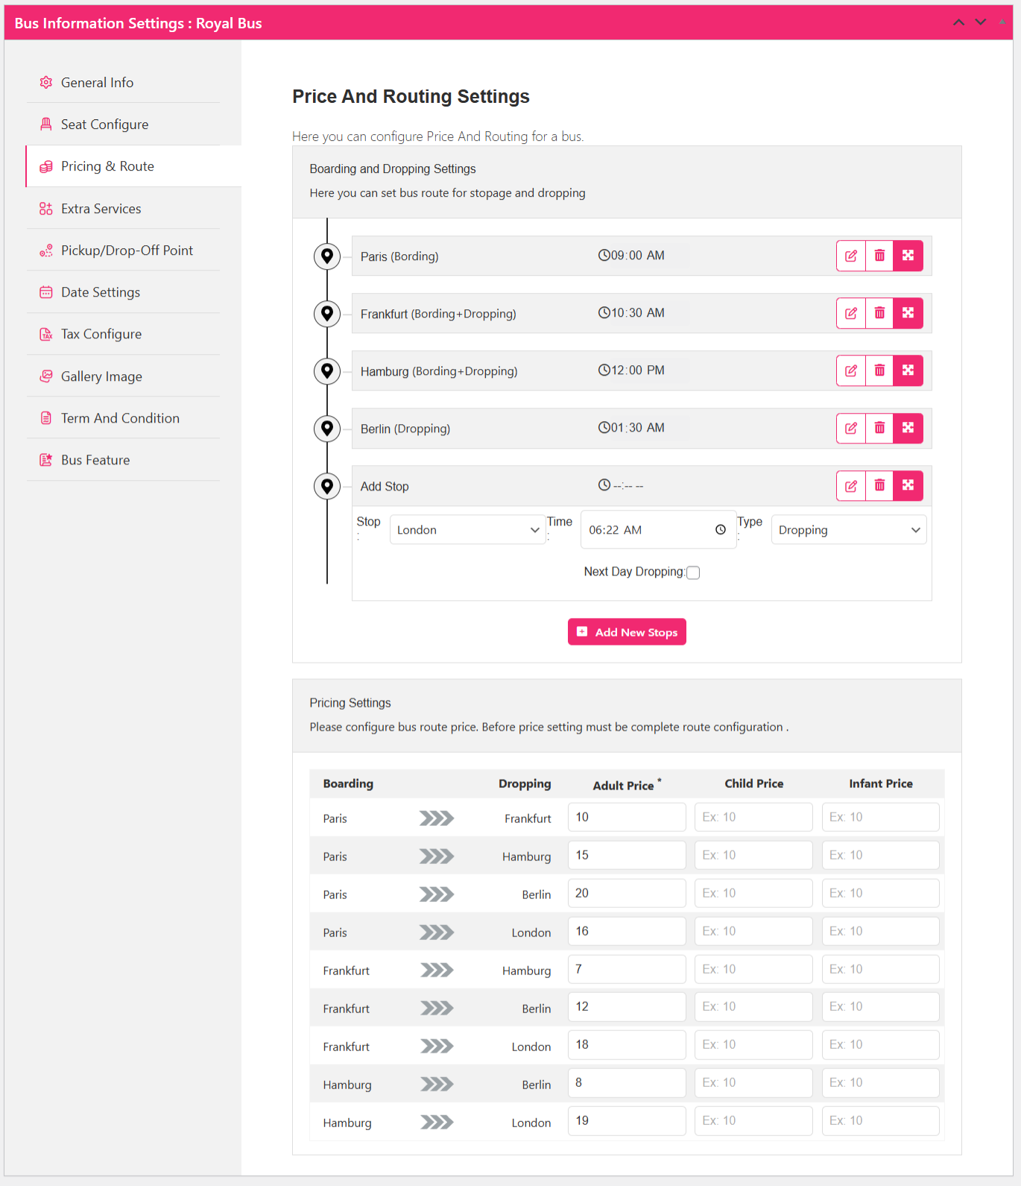This screenshot has height=1186, width=1021.
Task: Enable Next Day Dropping checkbox
Action: 693,573
